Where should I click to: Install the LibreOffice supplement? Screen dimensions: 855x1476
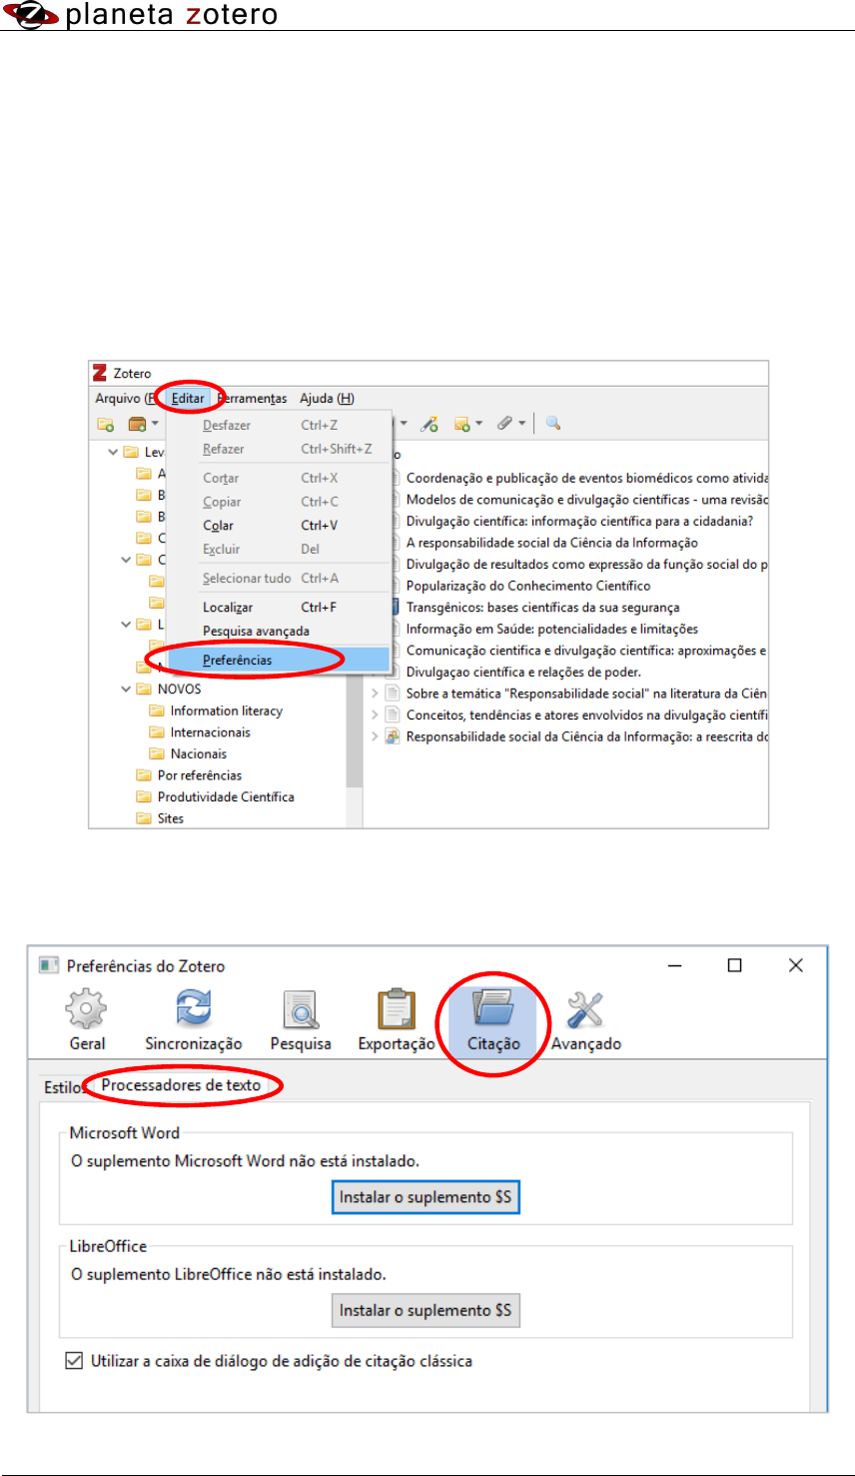click(426, 1309)
